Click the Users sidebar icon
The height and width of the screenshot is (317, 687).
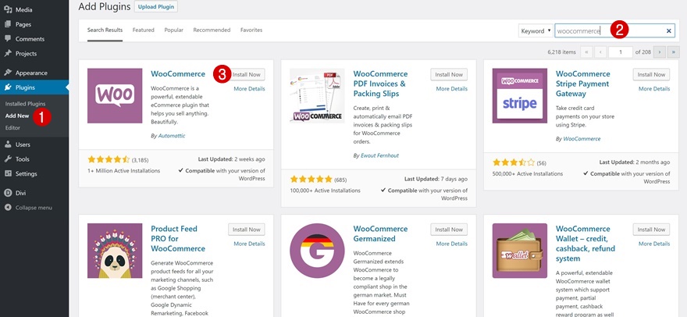coord(8,144)
